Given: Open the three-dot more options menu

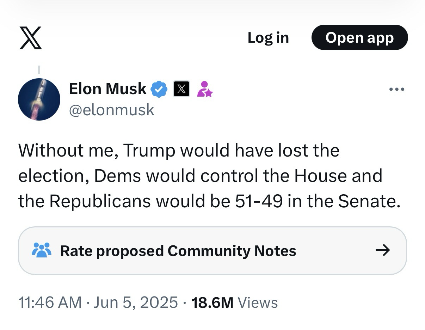Looking at the screenshot, I should pos(397,89).
